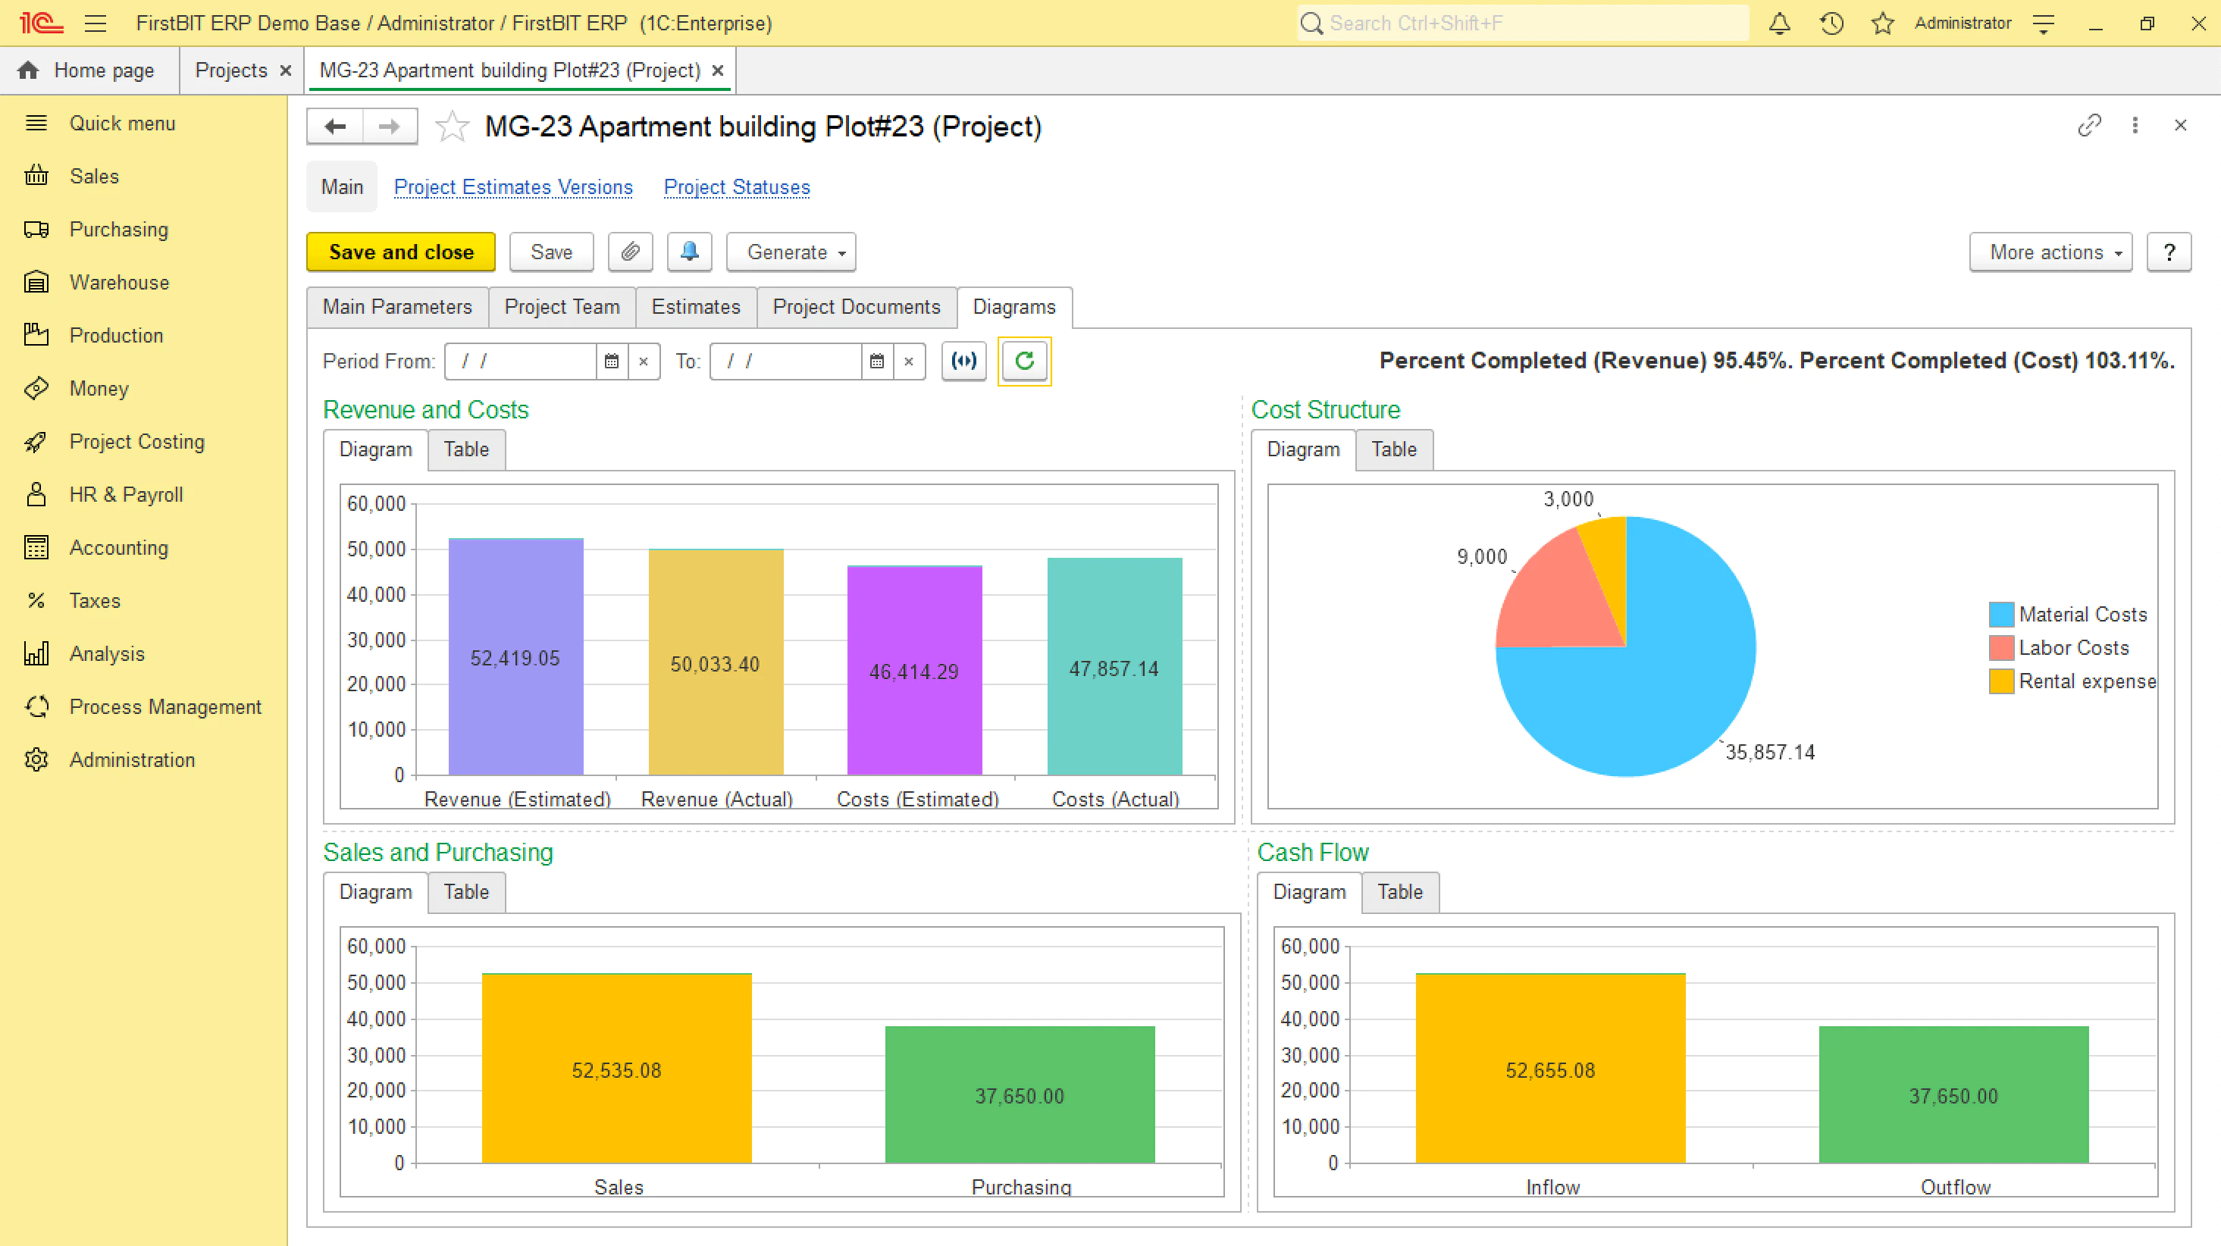2221x1246 pixels.
Task: Clear the Period To date field
Action: pos(909,362)
